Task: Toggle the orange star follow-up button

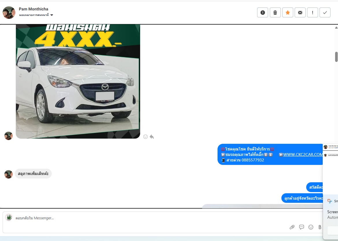Action: point(287,12)
